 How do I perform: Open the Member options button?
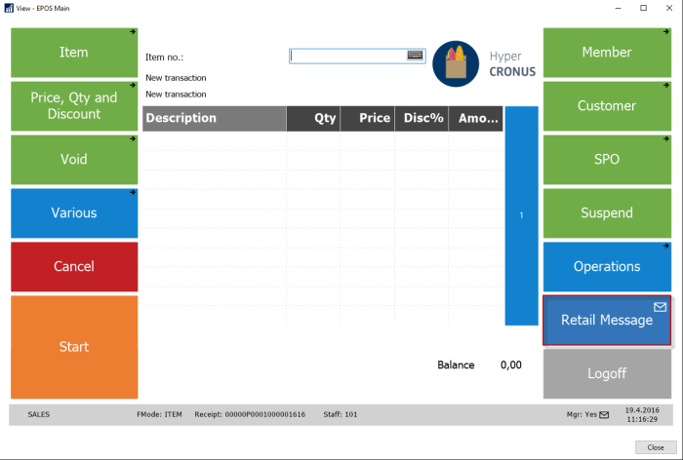(607, 53)
